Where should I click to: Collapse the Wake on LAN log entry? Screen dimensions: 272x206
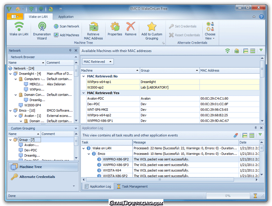[84, 148]
